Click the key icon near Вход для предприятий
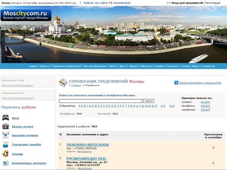Viewport: 227px width, 170px height. [170, 3]
